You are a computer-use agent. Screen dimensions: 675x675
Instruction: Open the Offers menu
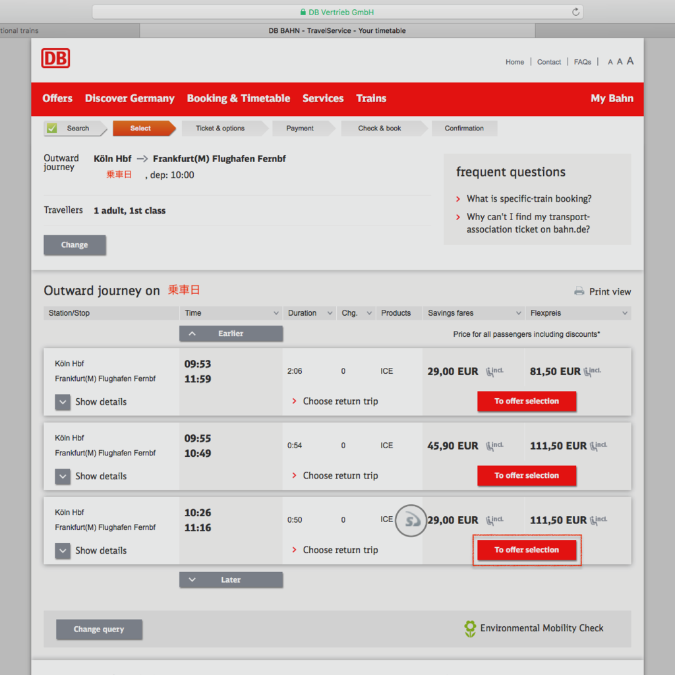coord(57,99)
